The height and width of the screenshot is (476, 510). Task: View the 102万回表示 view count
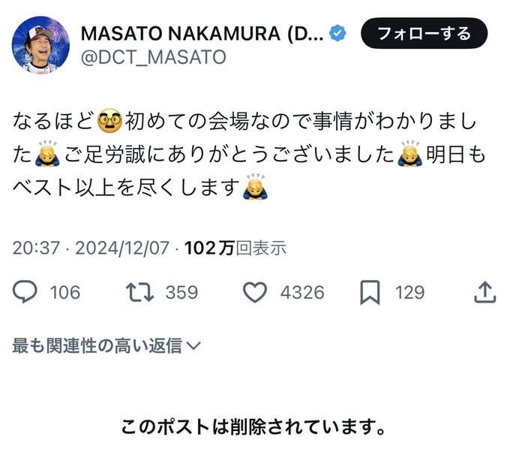tap(235, 248)
